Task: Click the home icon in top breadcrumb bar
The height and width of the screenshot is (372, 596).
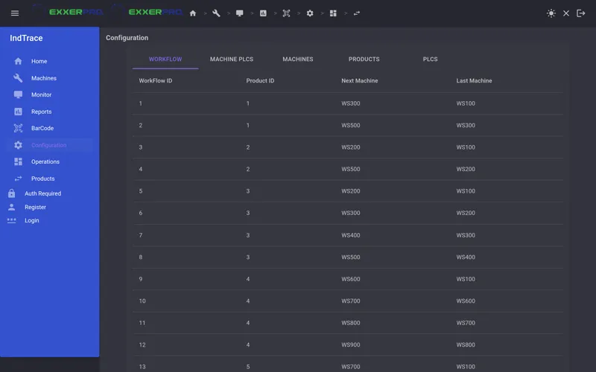Action: tap(193, 13)
